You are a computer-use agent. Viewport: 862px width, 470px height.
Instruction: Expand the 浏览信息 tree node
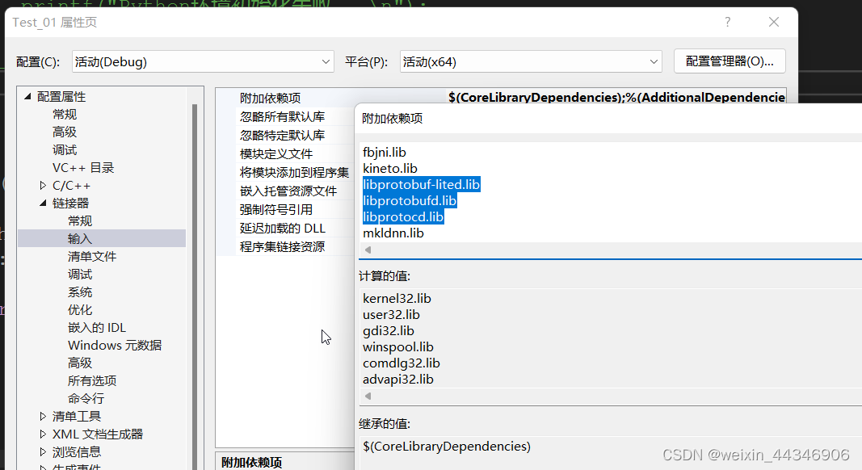point(43,451)
